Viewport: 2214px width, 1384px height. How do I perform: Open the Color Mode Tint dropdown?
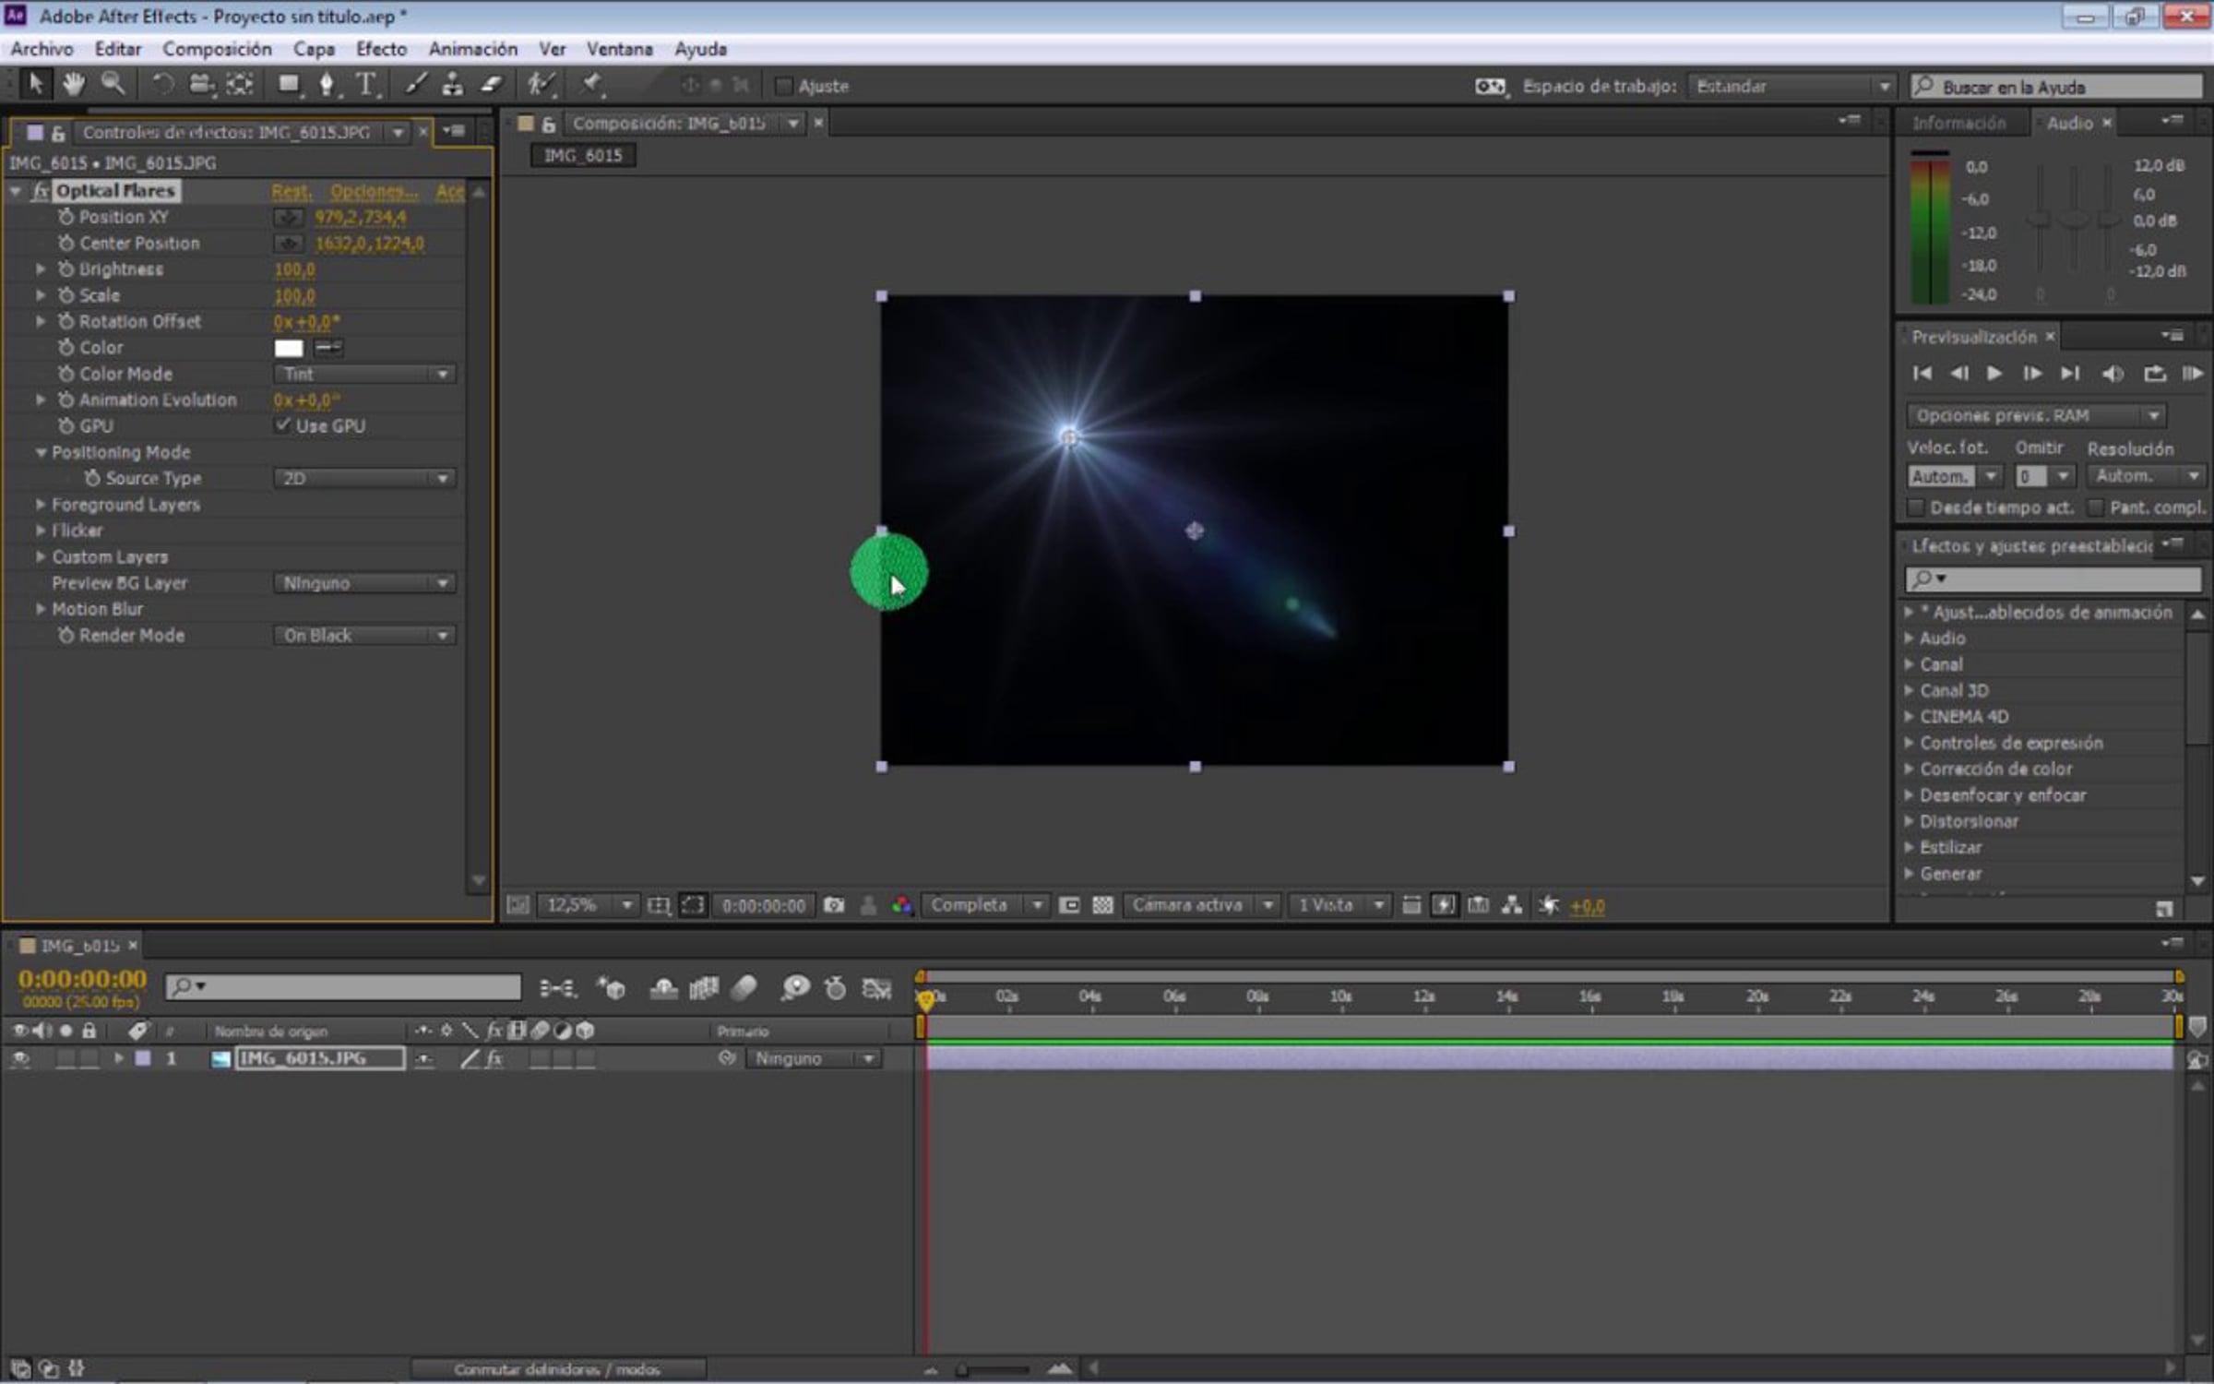click(x=365, y=374)
